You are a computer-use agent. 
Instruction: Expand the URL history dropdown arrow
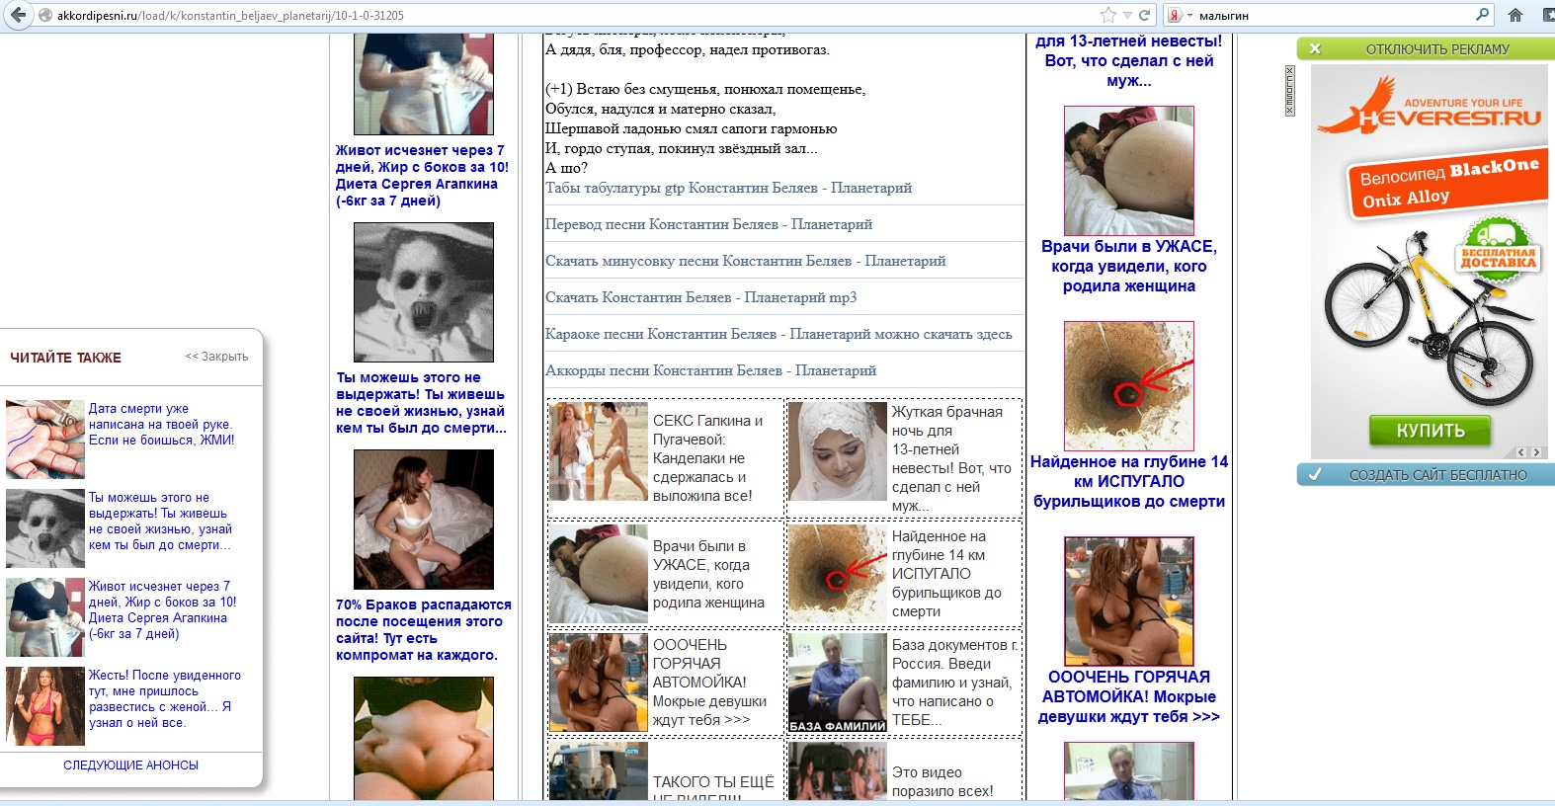[1127, 15]
